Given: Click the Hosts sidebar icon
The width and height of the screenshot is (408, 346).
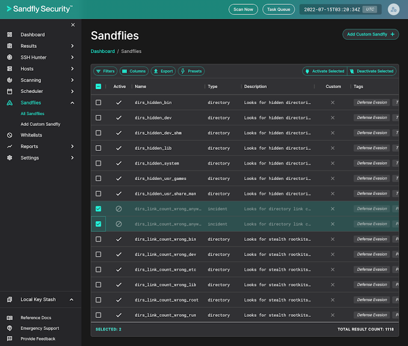Looking at the screenshot, I should coord(10,69).
